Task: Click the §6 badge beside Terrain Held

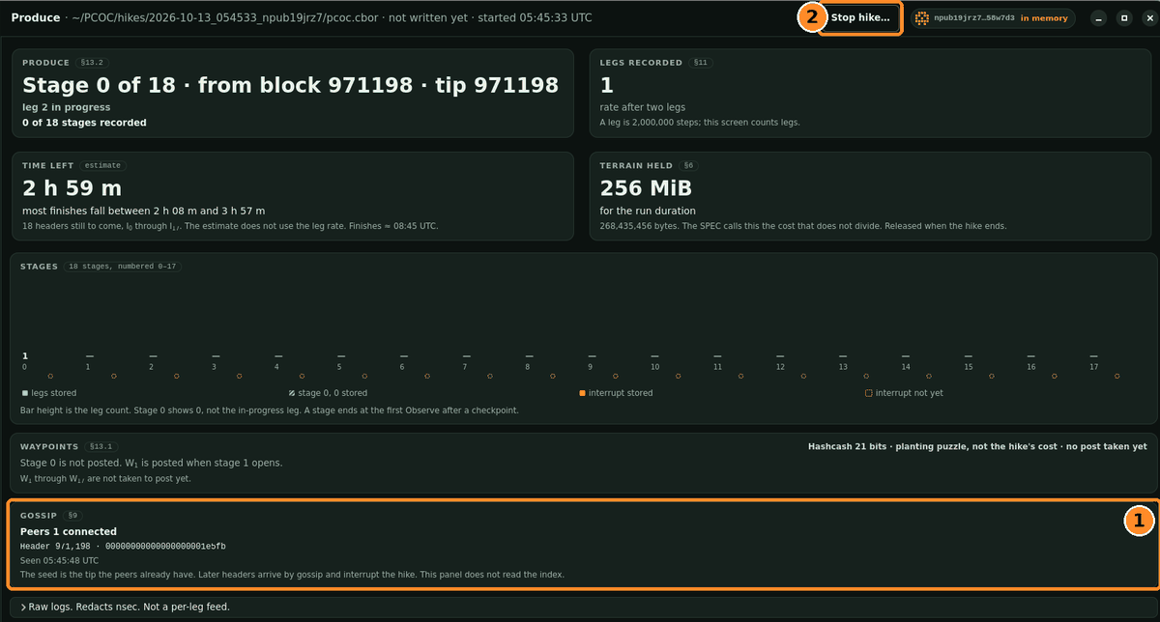Action: pos(689,166)
